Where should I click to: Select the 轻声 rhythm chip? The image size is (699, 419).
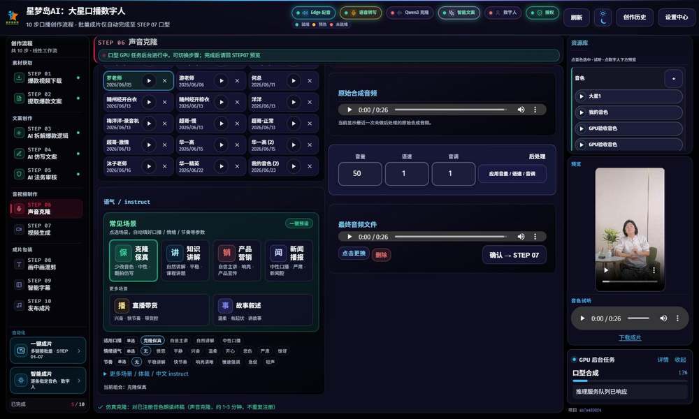click(x=270, y=362)
